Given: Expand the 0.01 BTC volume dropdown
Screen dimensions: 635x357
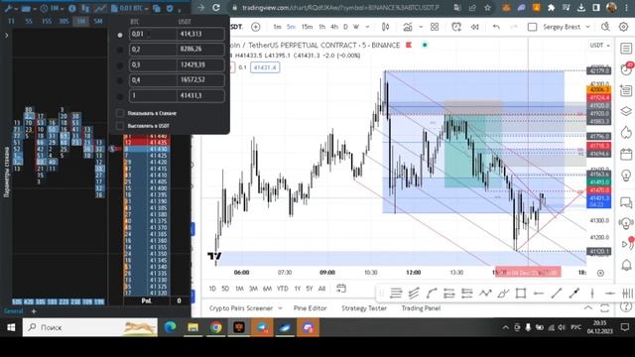Looking at the screenshot, I should (147, 9).
